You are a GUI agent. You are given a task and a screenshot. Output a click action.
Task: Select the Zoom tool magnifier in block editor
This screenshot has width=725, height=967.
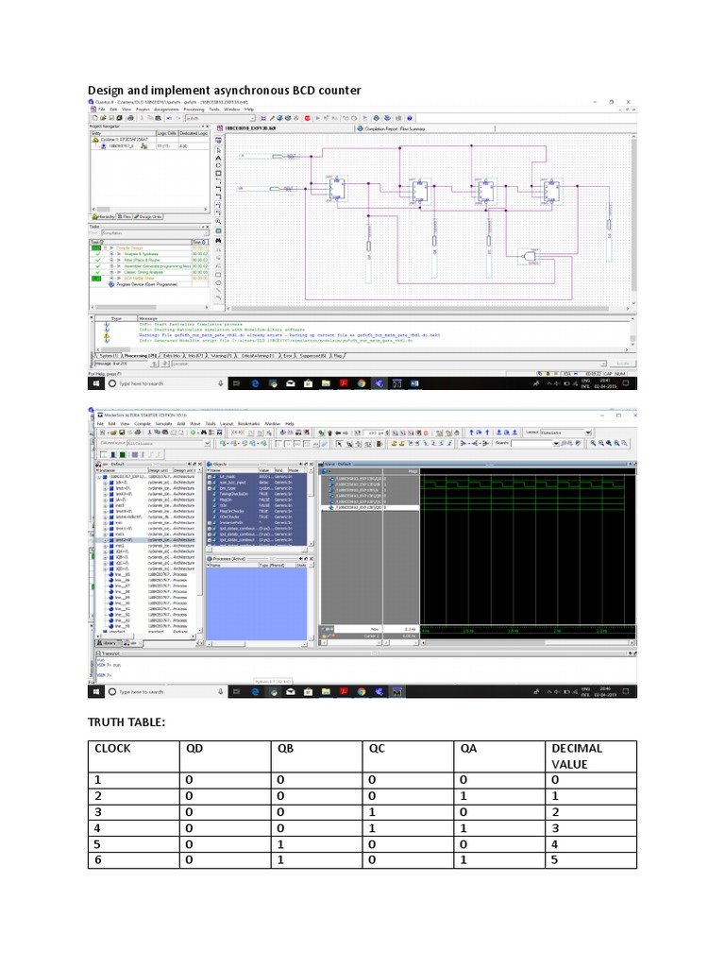(218, 221)
